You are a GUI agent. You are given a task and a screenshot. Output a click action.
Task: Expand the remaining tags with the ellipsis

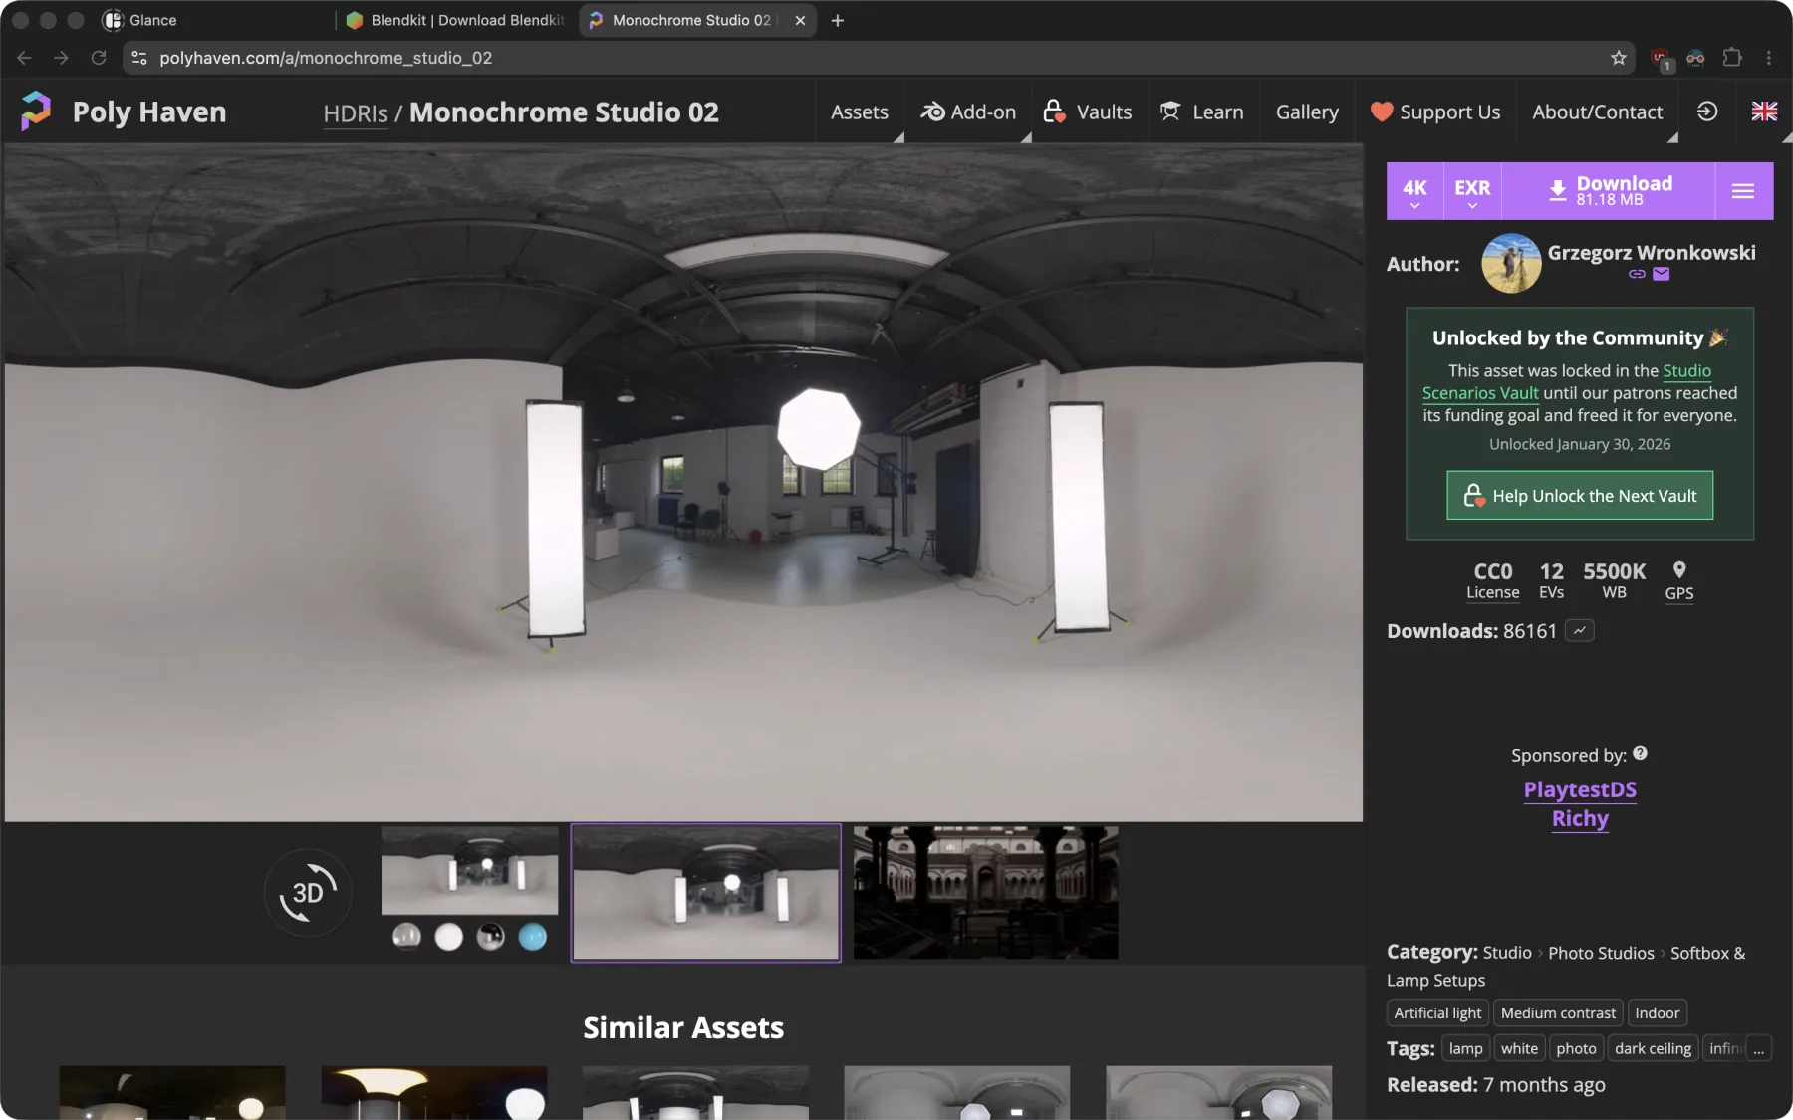(x=1759, y=1049)
